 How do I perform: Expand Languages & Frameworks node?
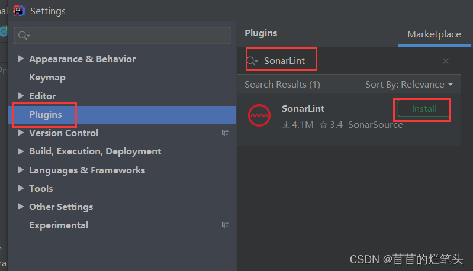[21, 170]
